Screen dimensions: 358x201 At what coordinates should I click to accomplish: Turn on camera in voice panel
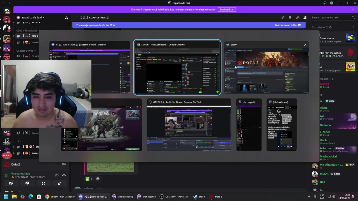[x=11, y=183]
